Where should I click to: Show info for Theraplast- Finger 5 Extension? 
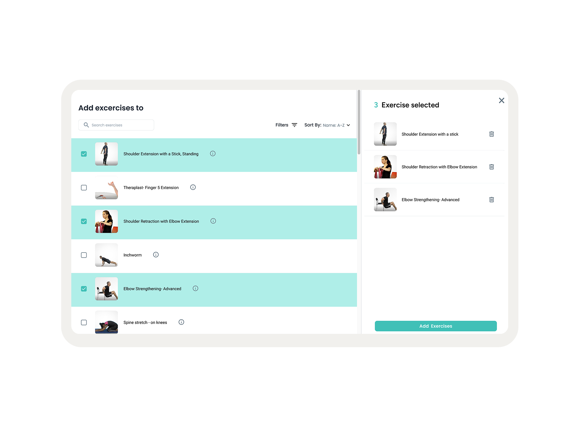(x=193, y=187)
